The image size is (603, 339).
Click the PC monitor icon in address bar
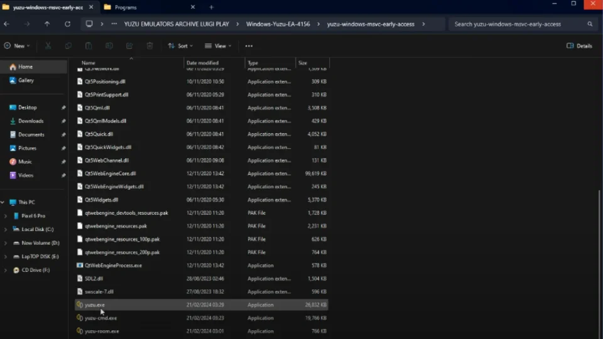pyautogui.click(x=89, y=24)
